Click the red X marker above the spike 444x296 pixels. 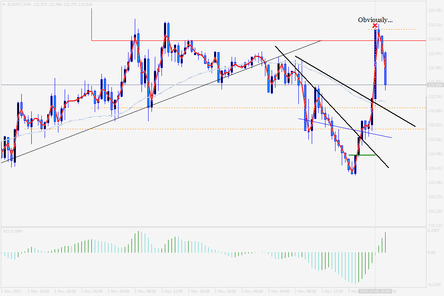375,25
